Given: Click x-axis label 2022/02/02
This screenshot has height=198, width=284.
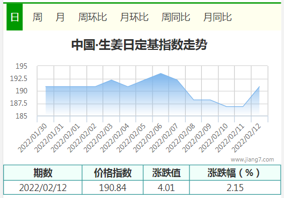Looking at the screenshot, I should tap(82, 138).
